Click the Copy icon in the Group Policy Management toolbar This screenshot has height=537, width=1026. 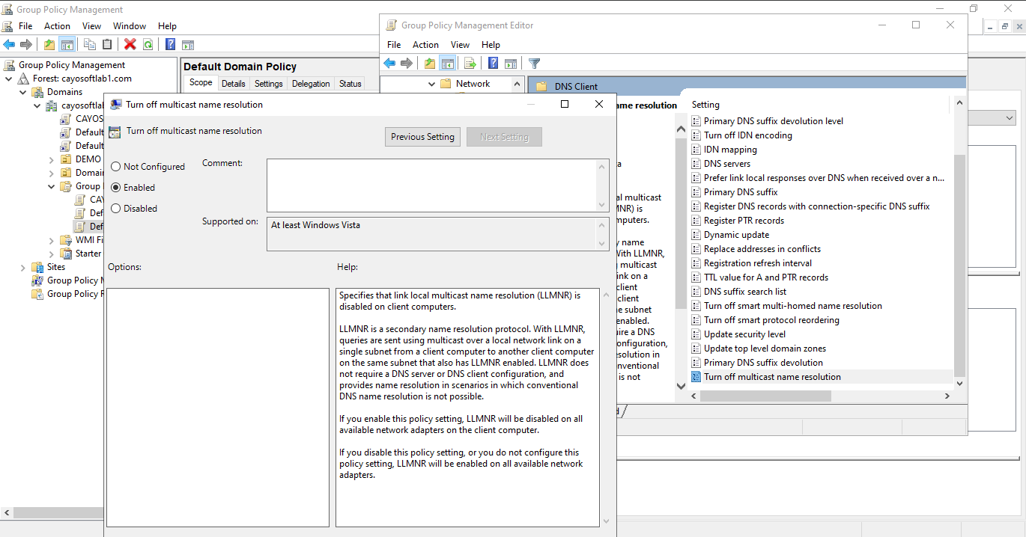(90, 45)
